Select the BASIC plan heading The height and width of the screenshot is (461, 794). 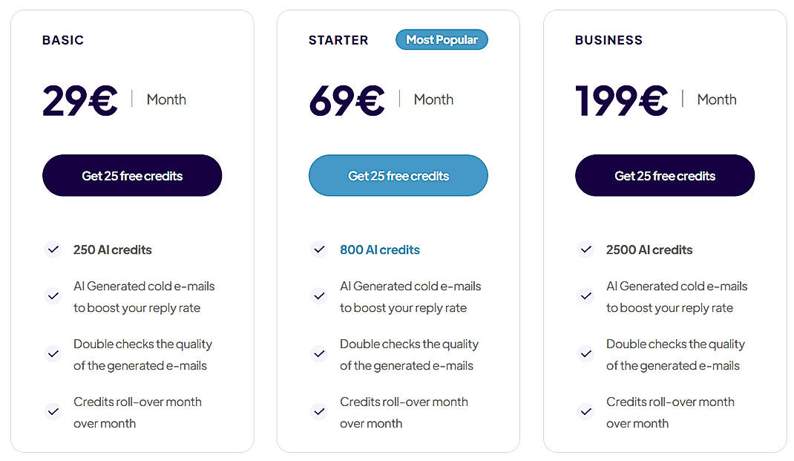coord(62,40)
